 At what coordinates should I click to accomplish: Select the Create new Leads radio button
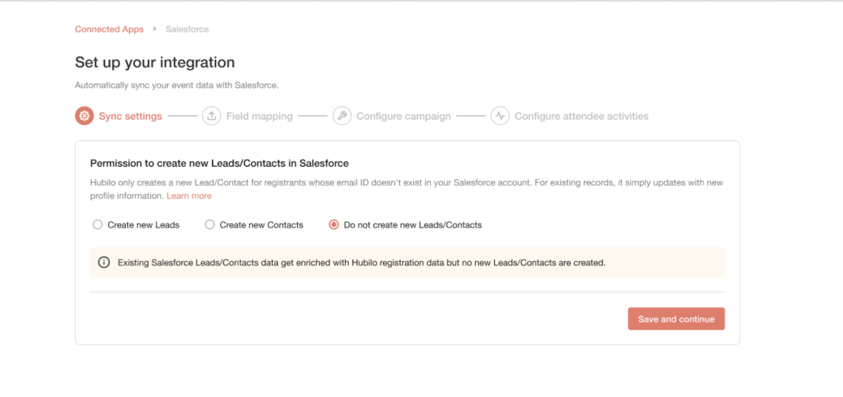tap(97, 224)
